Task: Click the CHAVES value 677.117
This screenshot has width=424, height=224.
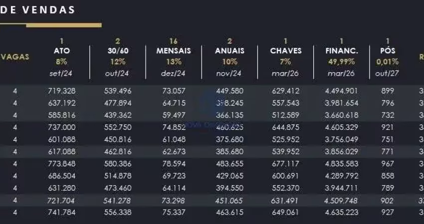Action: 285,164
